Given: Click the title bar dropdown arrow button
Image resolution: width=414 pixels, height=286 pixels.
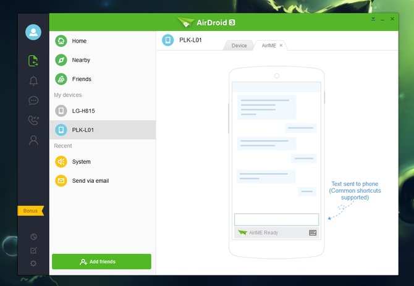Looking at the screenshot, I should (x=373, y=19).
